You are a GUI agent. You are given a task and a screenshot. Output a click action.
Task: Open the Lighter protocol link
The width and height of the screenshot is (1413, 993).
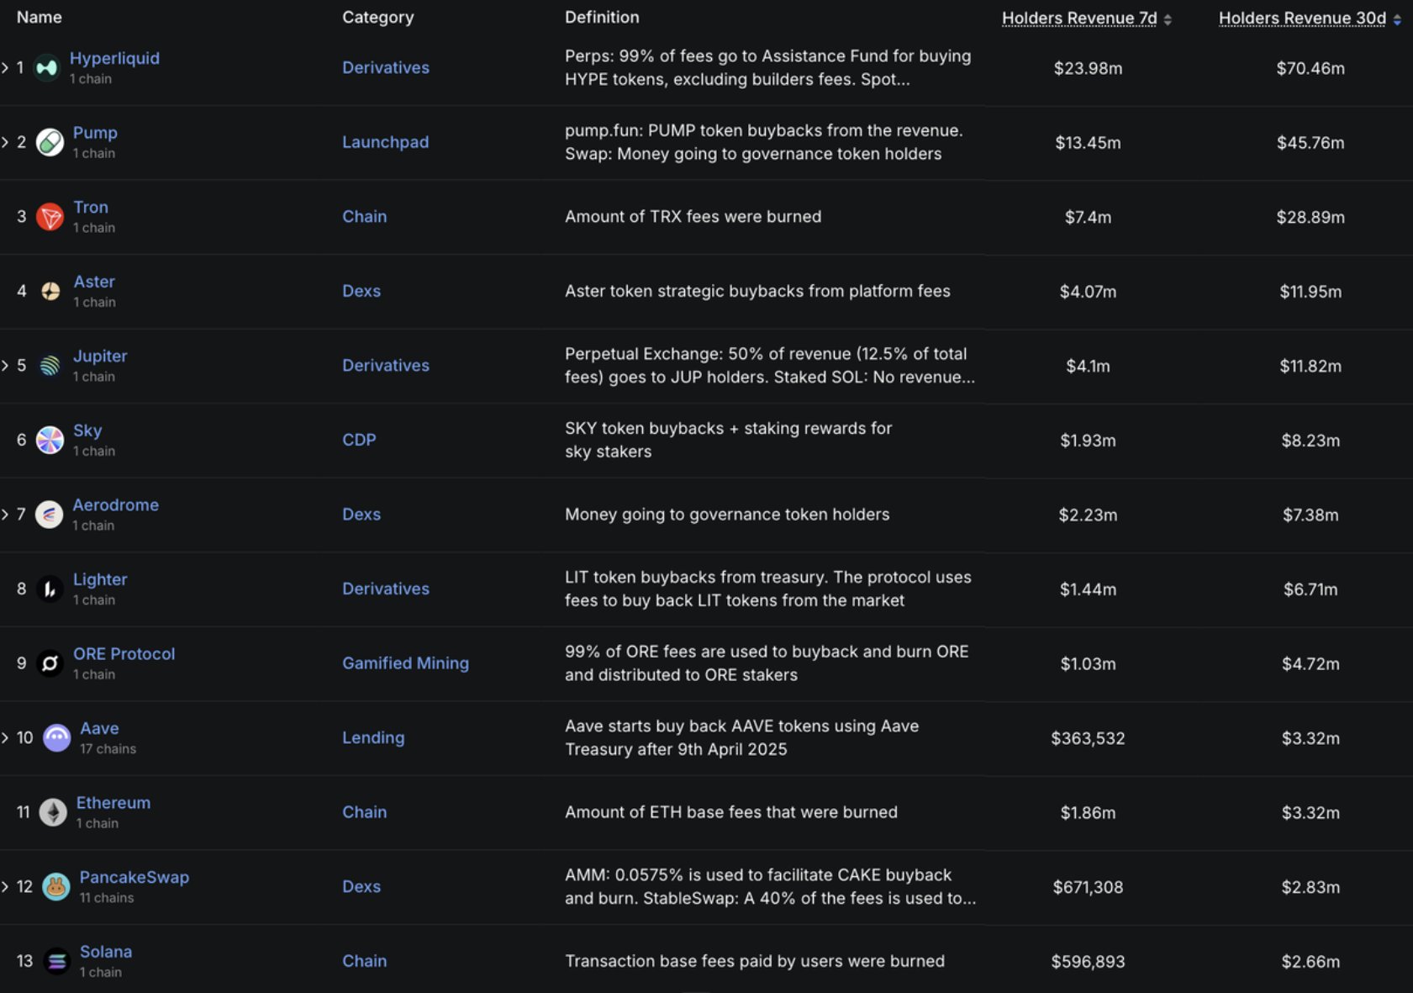click(100, 579)
